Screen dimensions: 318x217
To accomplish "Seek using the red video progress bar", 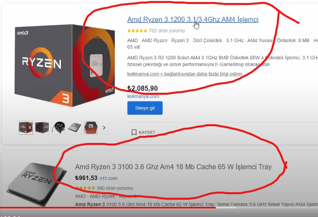I will coord(159,207).
